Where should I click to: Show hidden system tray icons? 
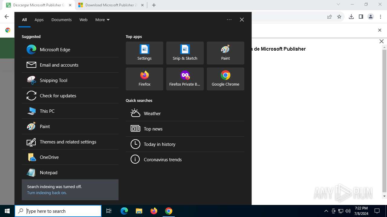(326, 211)
